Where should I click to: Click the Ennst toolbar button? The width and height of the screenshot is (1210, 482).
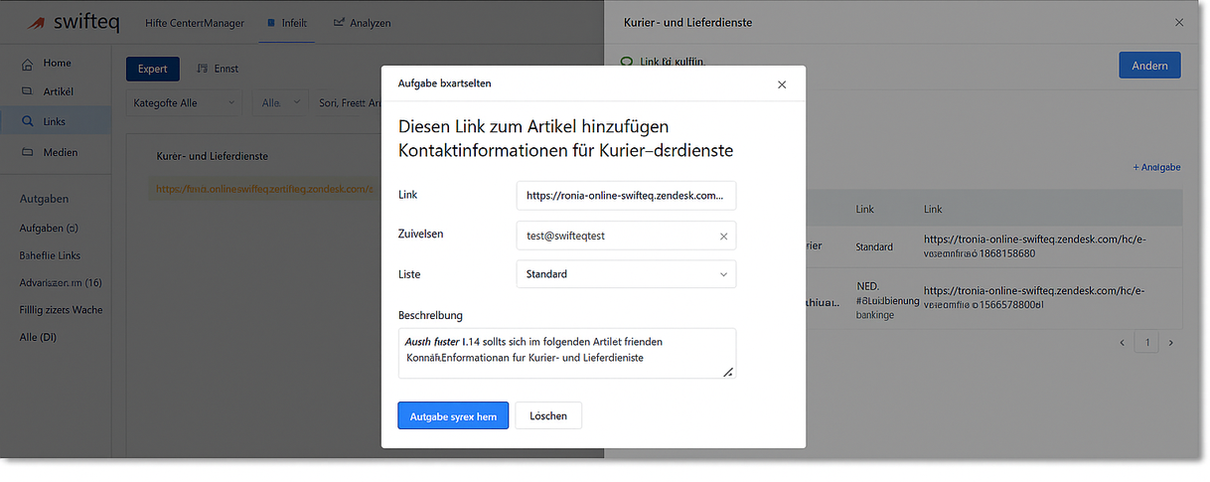point(219,69)
